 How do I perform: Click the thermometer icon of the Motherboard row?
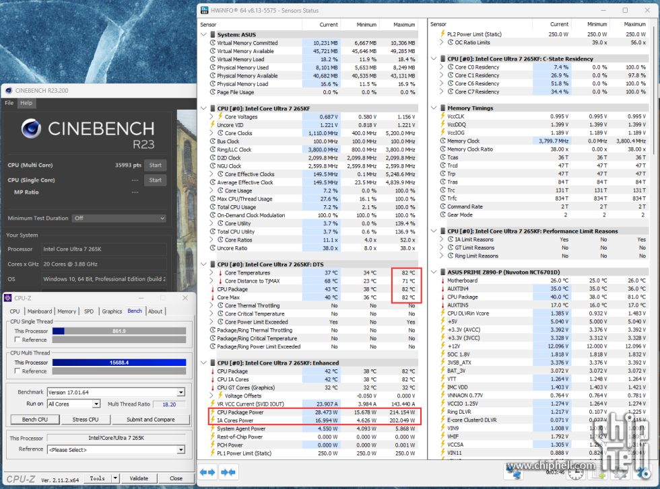442,280
